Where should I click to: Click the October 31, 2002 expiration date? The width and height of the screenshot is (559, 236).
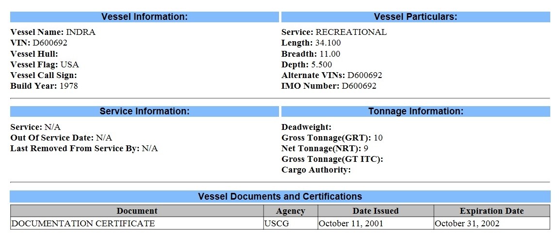[467, 223]
